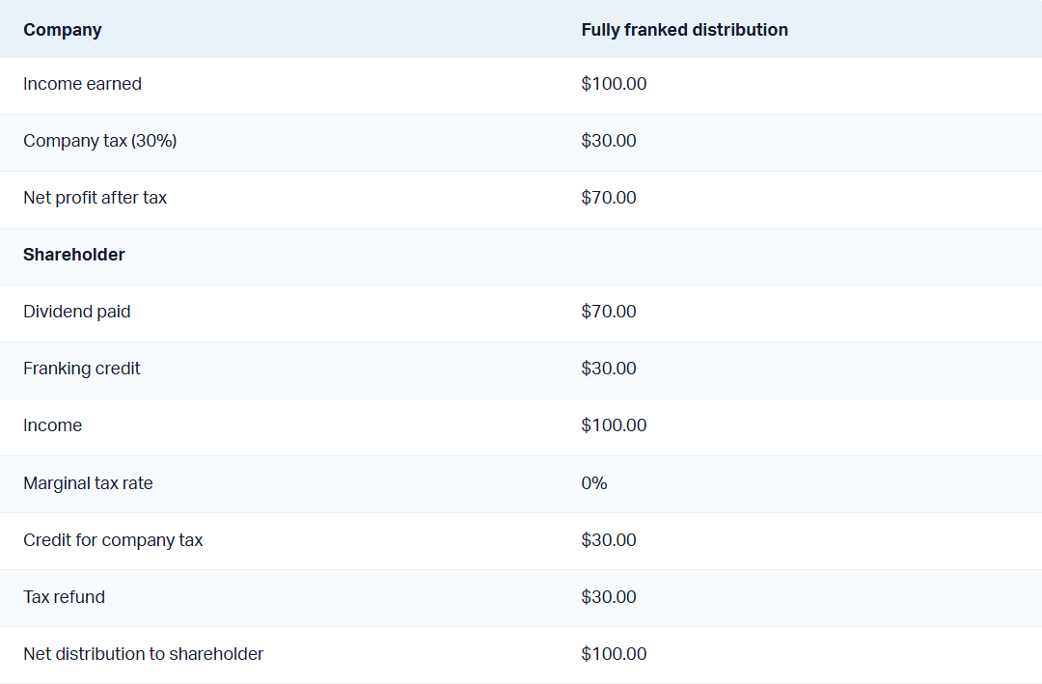Click the "Dividend paid" row label
Viewport: 1042px width, 684px height.
pos(76,312)
